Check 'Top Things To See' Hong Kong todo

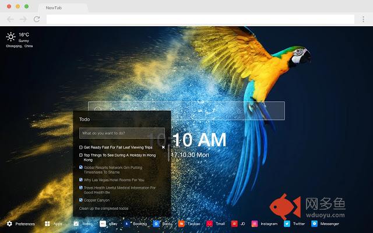pos(81,155)
